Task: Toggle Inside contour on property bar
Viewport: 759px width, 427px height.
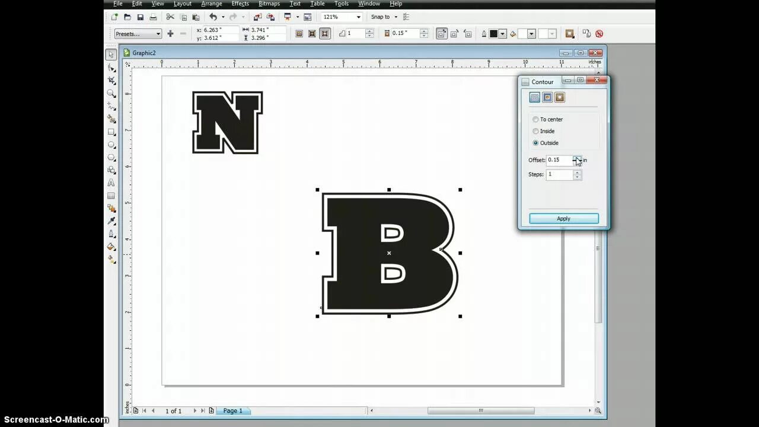Action: click(312, 34)
